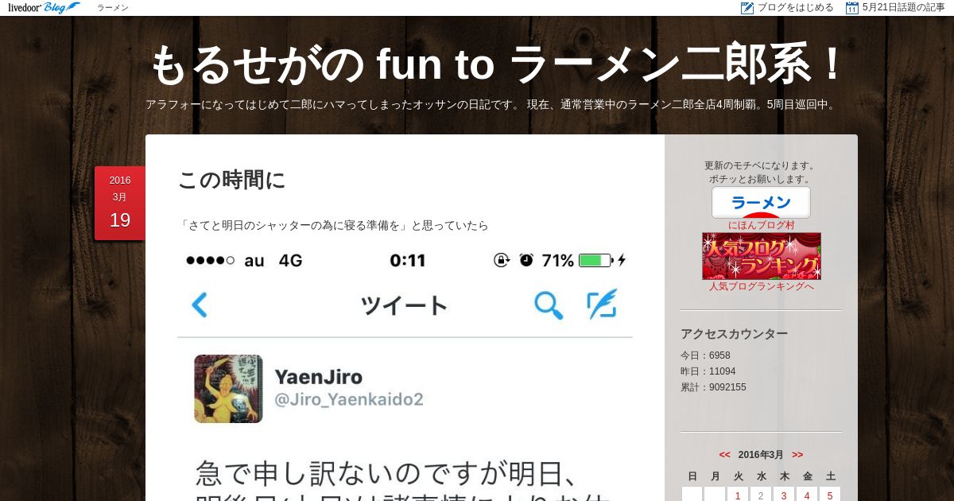The width and height of the screenshot is (954, 501).
Task: Open the にほんブログ村 link
Action: 761,225
